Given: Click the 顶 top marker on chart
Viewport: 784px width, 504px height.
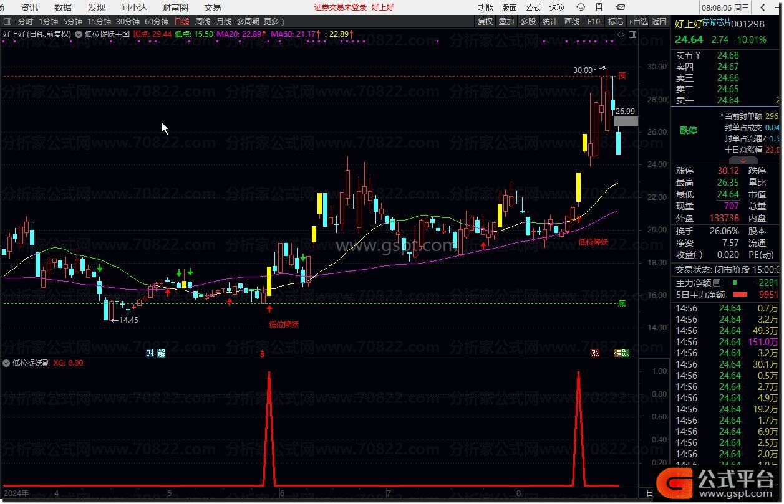Looking at the screenshot, I should pyautogui.click(x=622, y=76).
